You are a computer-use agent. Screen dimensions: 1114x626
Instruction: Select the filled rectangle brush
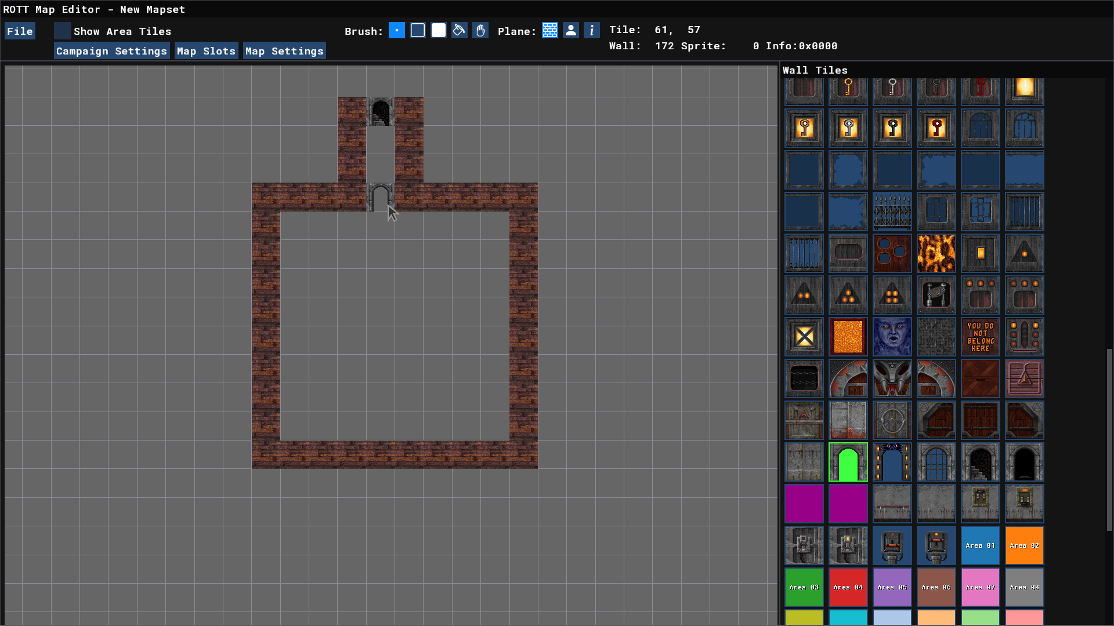click(439, 31)
